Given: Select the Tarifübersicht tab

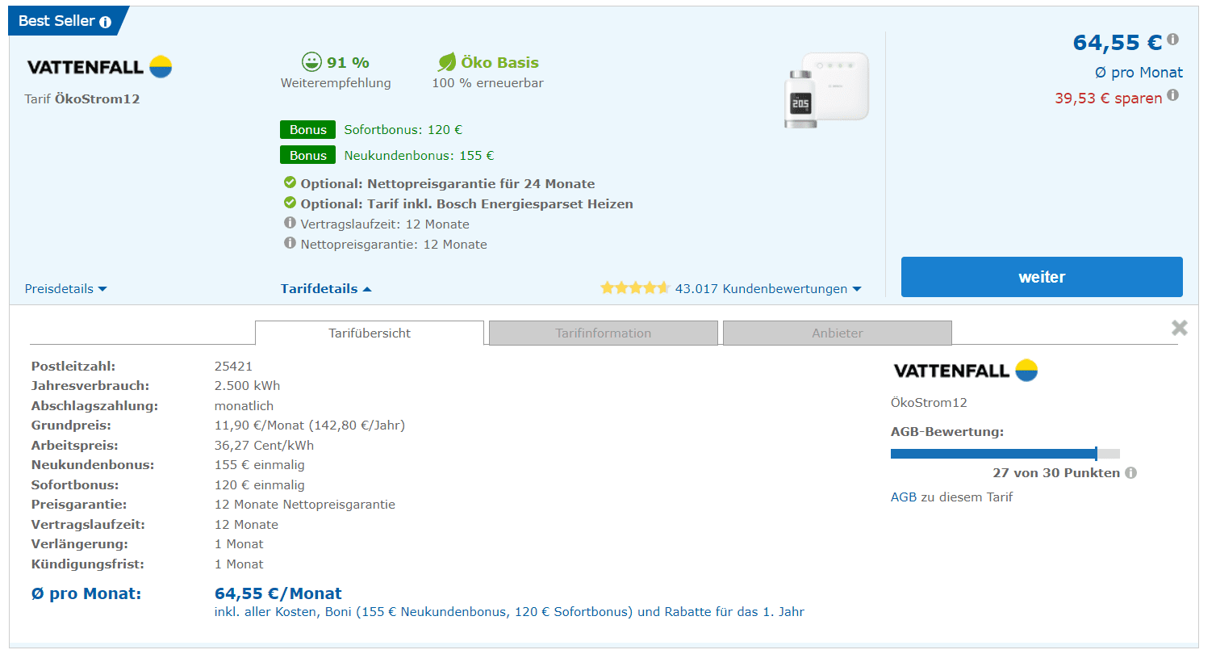Looking at the screenshot, I should click(x=370, y=333).
